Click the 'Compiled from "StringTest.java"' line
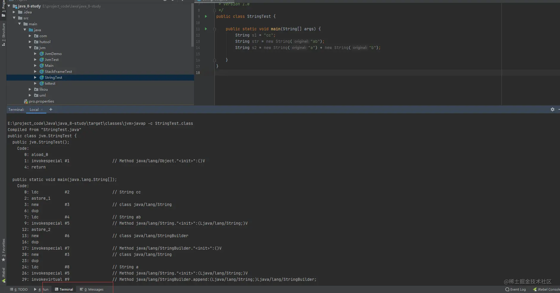560x293 pixels. click(x=44, y=130)
